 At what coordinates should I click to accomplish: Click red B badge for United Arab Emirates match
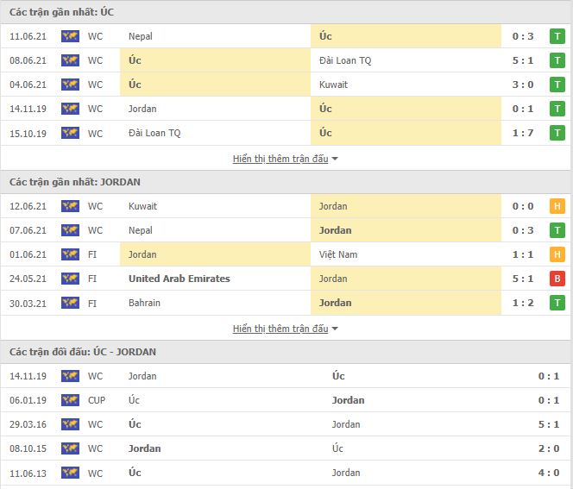[557, 279]
